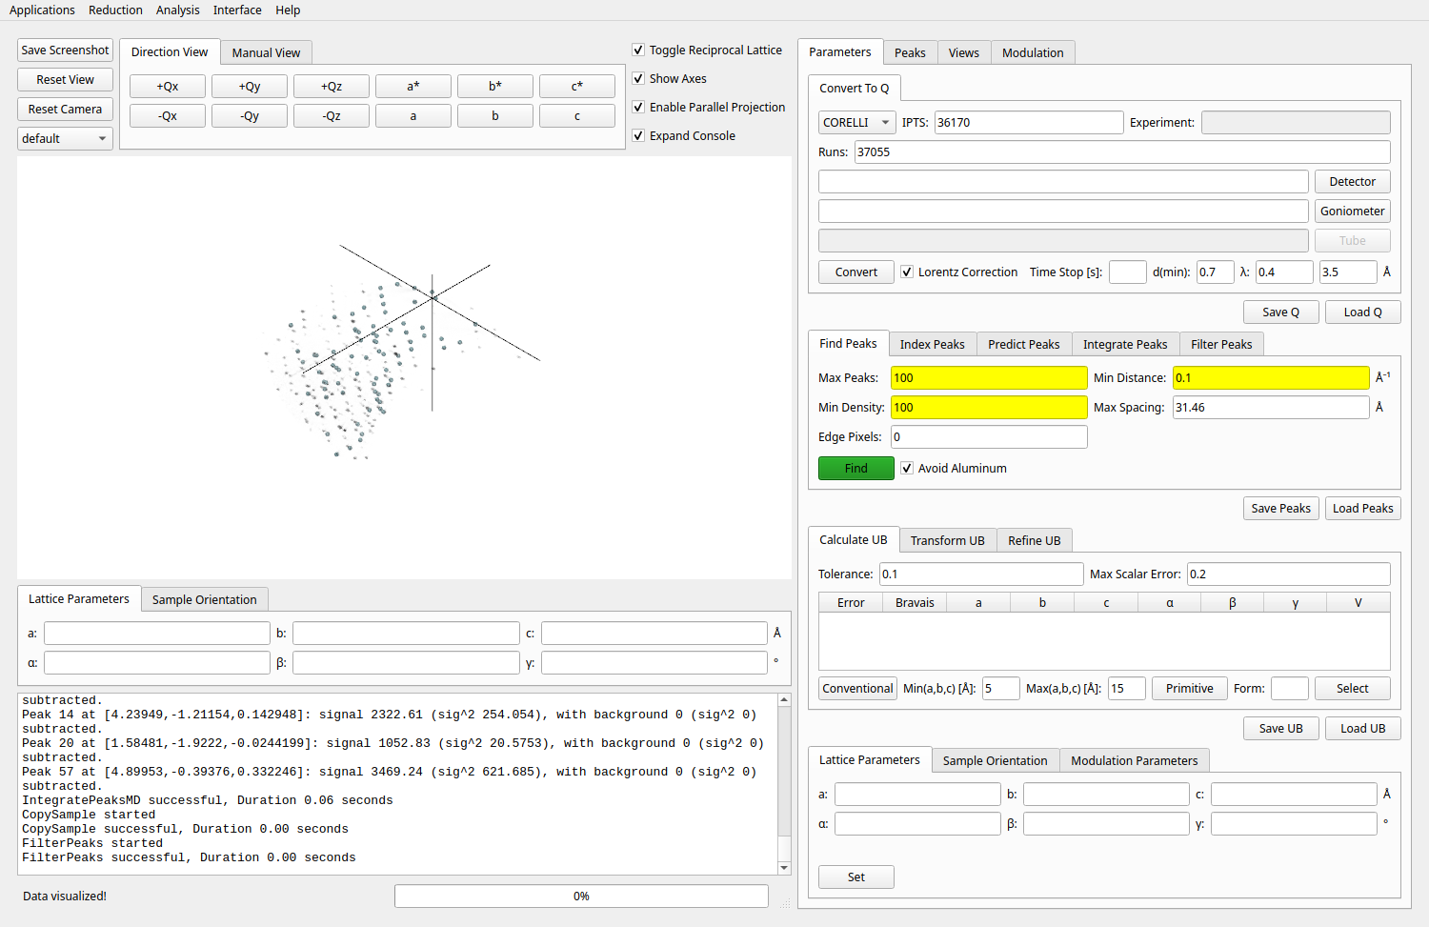1429x927 pixels.
Task: Select the Index Peaks tab
Action: (x=932, y=344)
